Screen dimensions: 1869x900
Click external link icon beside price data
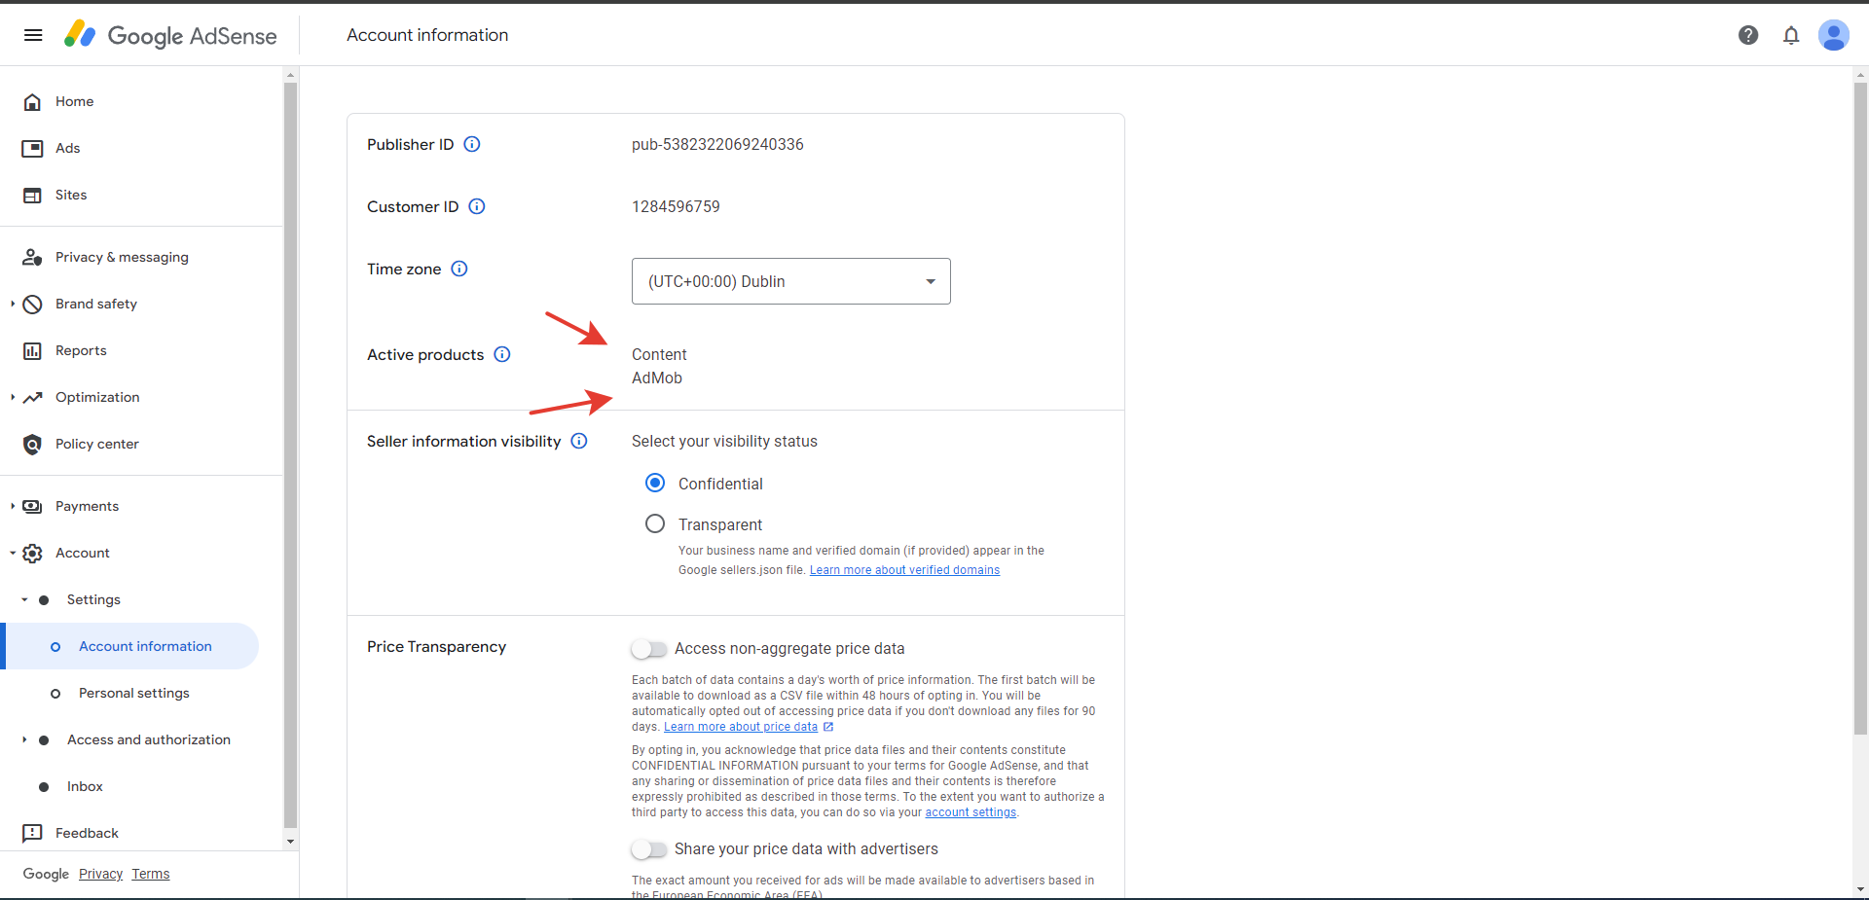tap(828, 727)
